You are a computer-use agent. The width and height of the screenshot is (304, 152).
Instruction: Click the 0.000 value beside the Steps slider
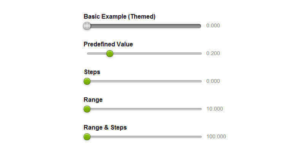pyautogui.click(x=213, y=81)
